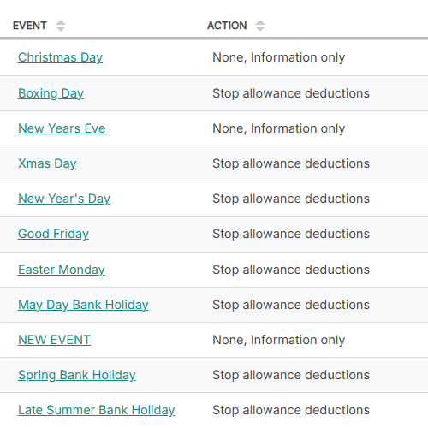The width and height of the screenshot is (428, 428).
Task: Click the ACTION column header label
Action: click(227, 26)
